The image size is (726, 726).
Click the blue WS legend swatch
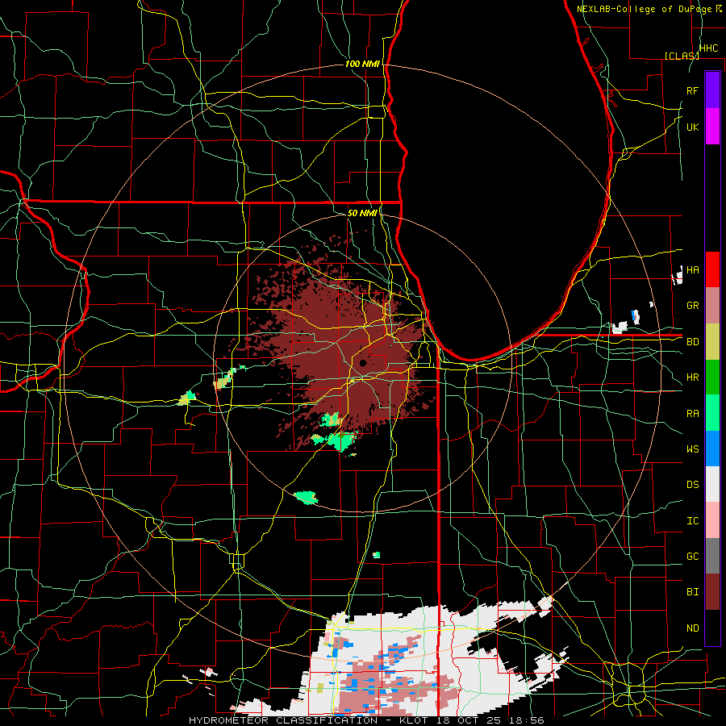pyautogui.click(x=712, y=449)
